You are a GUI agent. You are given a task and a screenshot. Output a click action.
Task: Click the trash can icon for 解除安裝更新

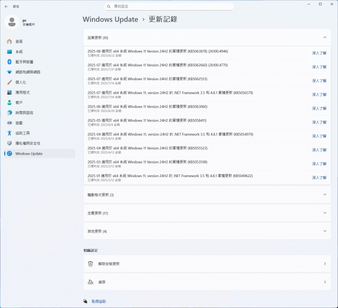click(91, 264)
